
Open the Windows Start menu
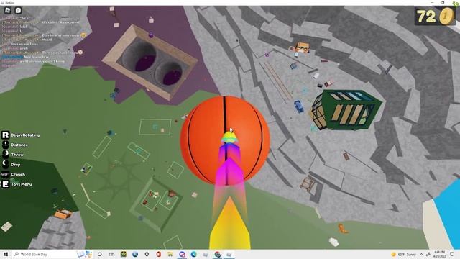6,254
